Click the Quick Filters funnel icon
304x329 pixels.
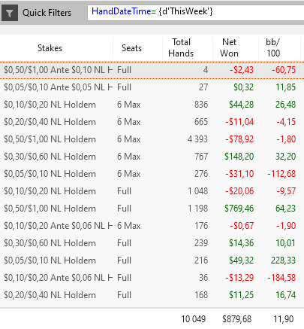click(10, 13)
